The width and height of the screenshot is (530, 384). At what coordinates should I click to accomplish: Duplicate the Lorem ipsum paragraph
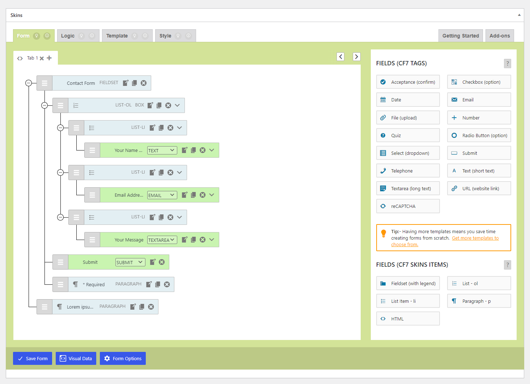click(142, 307)
